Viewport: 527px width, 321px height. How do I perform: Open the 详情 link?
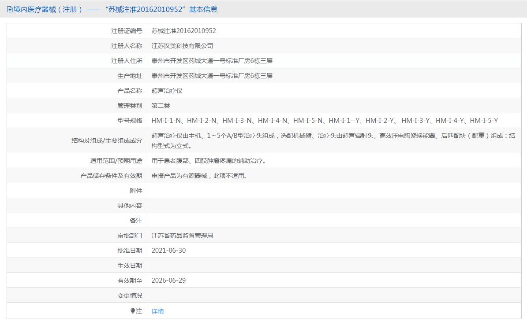pyautogui.click(x=157, y=311)
